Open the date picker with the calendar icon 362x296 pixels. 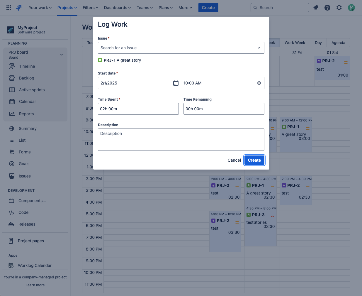(x=176, y=83)
